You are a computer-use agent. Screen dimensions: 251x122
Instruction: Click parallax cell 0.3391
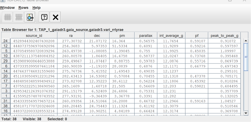click(x=146, y=96)
